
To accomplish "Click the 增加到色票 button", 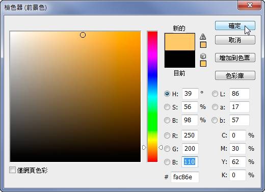I will coord(235,58).
